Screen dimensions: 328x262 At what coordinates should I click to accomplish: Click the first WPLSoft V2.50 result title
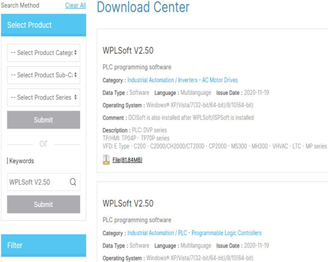pyautogui.click(x=128, y=50)
